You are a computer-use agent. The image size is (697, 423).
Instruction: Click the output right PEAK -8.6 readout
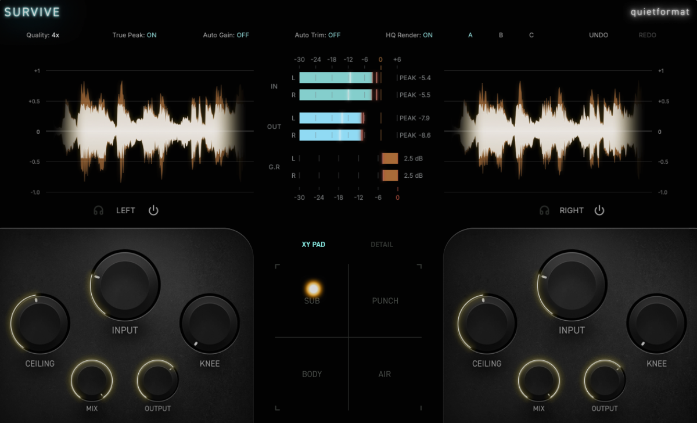point(415,135)
